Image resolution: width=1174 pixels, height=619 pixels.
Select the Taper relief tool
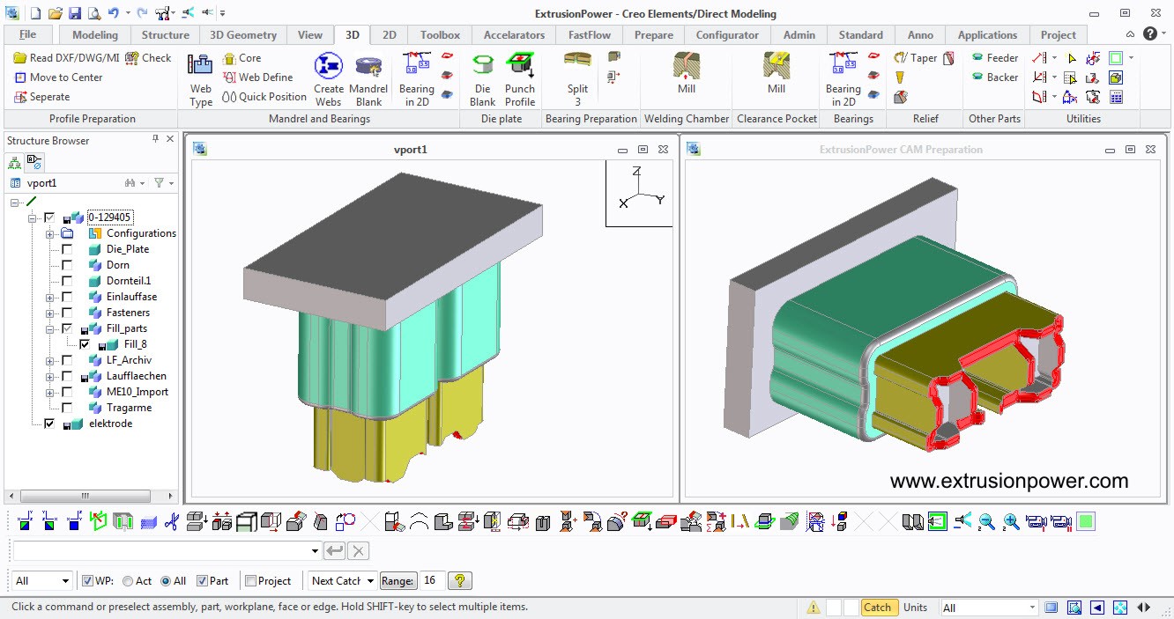point(915,58)
